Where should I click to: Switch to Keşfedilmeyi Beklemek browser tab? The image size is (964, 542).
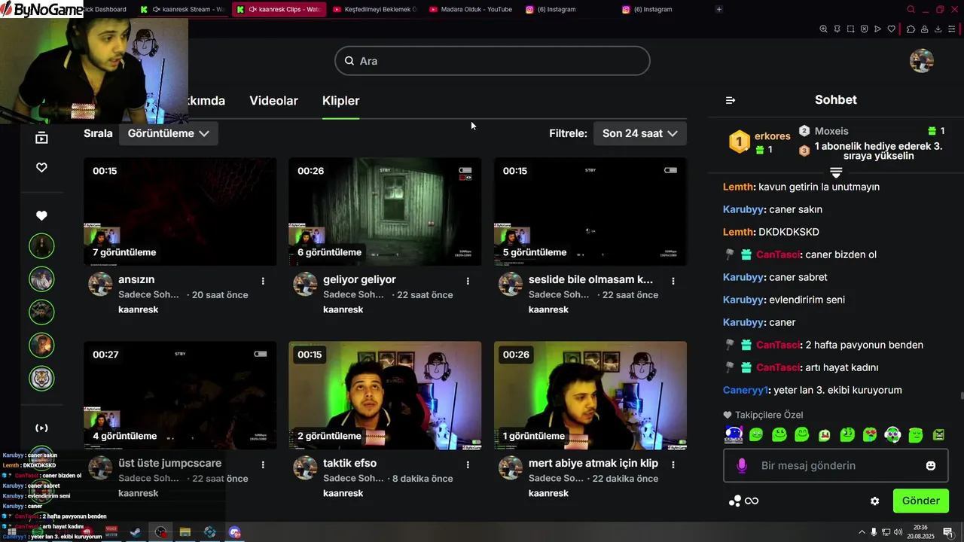[x=374, y=10]
